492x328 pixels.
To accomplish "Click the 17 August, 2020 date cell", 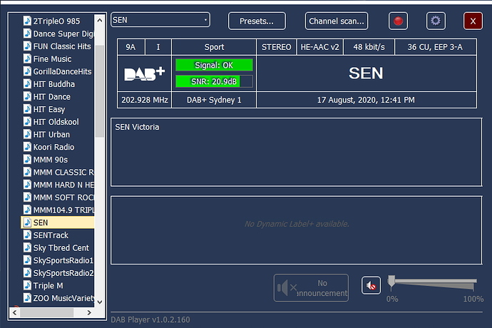I will click(367, 100).
